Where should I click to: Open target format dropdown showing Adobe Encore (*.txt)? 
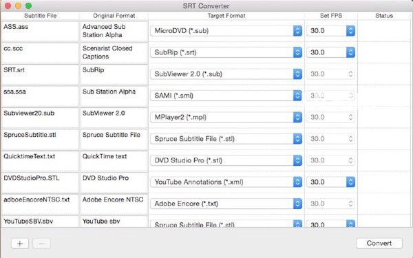226,204
